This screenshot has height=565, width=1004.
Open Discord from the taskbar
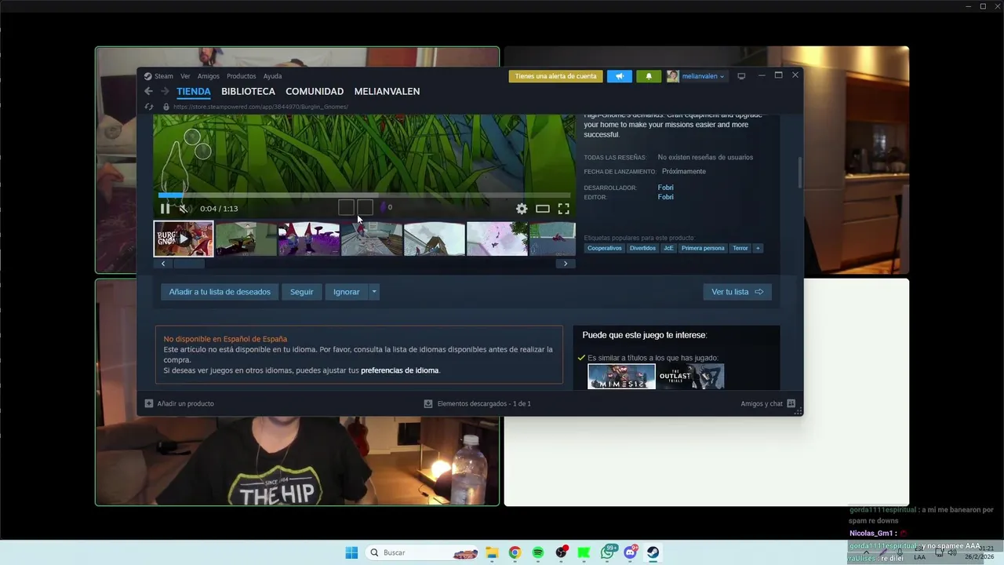631,552
